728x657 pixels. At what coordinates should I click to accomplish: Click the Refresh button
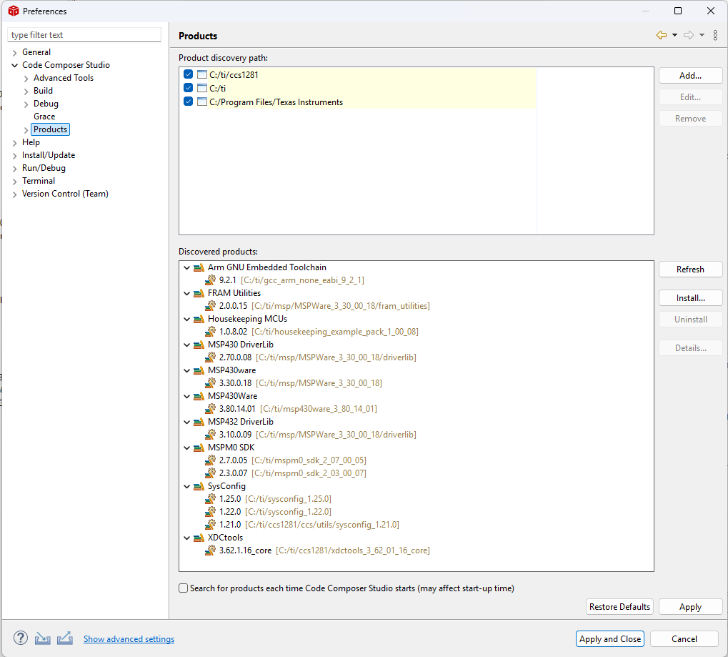pyautogui.click(x=690, y=270)
